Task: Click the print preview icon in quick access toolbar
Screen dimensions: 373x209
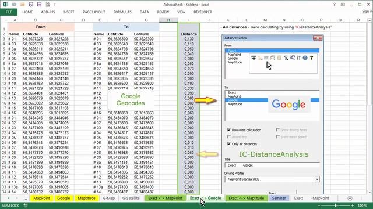Action: click(x=48, y=4)
